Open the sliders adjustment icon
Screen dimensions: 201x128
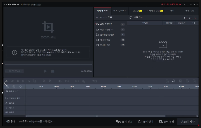point(44,81)
